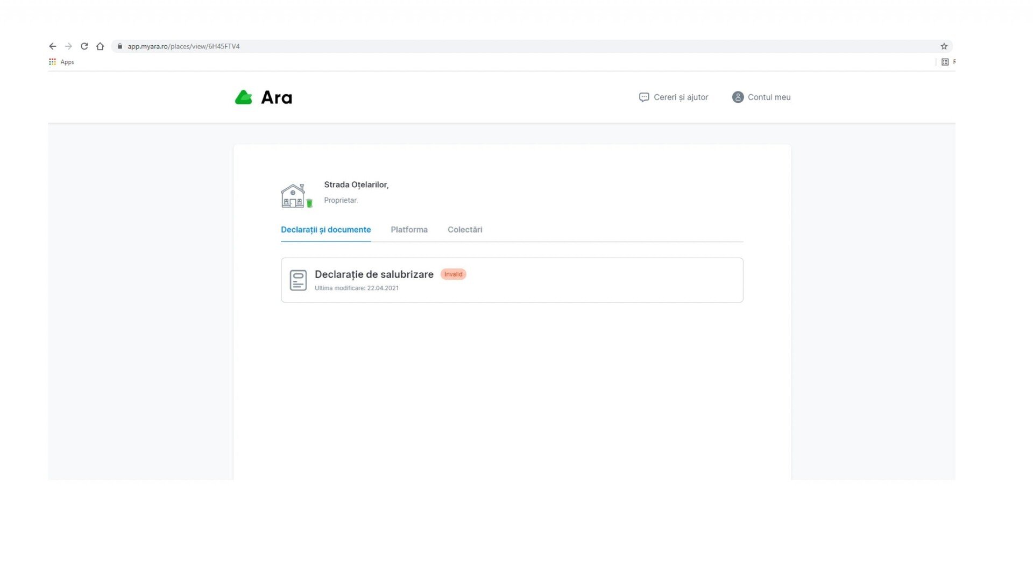Click the browser forward arrow

pos(68,46)
